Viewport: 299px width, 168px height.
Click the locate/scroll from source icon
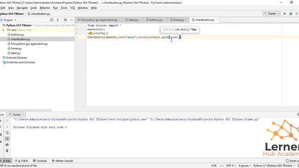point(51,20)
